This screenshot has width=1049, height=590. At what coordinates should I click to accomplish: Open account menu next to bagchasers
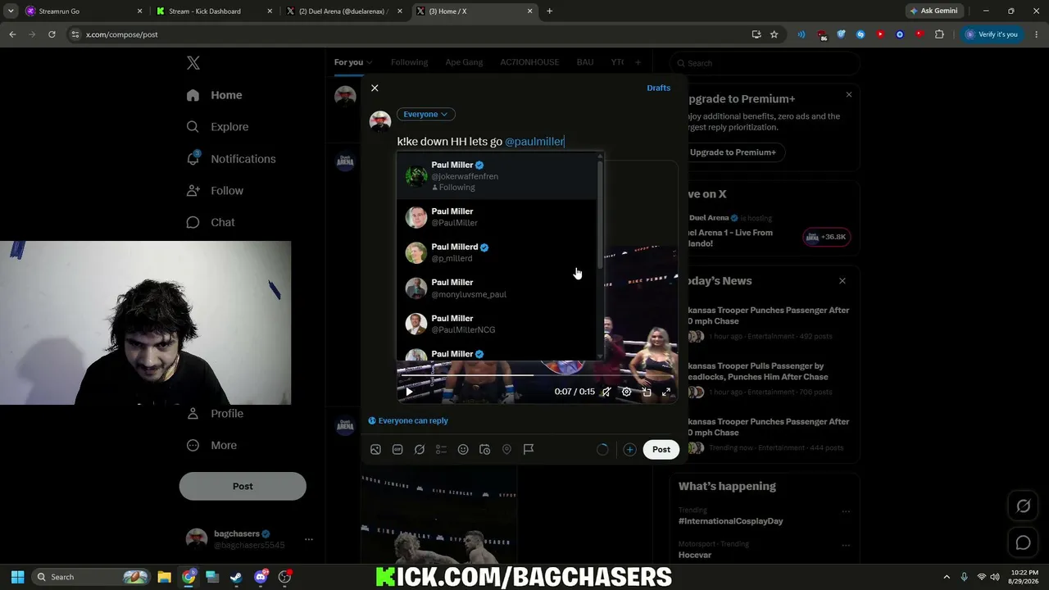pyautogui.click(x=309, y=539)
